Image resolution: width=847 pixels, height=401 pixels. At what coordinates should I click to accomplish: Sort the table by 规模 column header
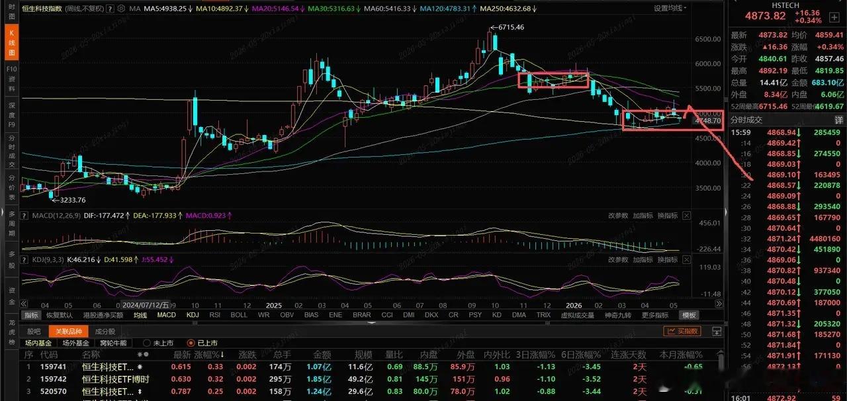tap(363, 355)
